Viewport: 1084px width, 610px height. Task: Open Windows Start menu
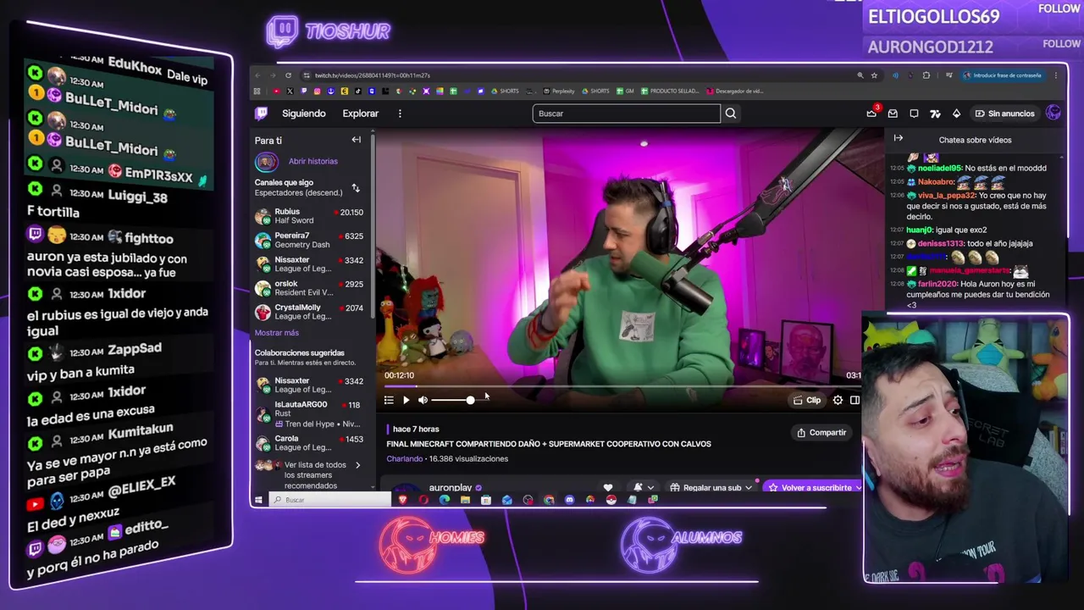click(x=258, y=500)
